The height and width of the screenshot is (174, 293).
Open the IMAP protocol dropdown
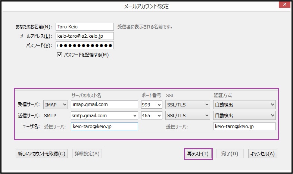coord(56,105)
